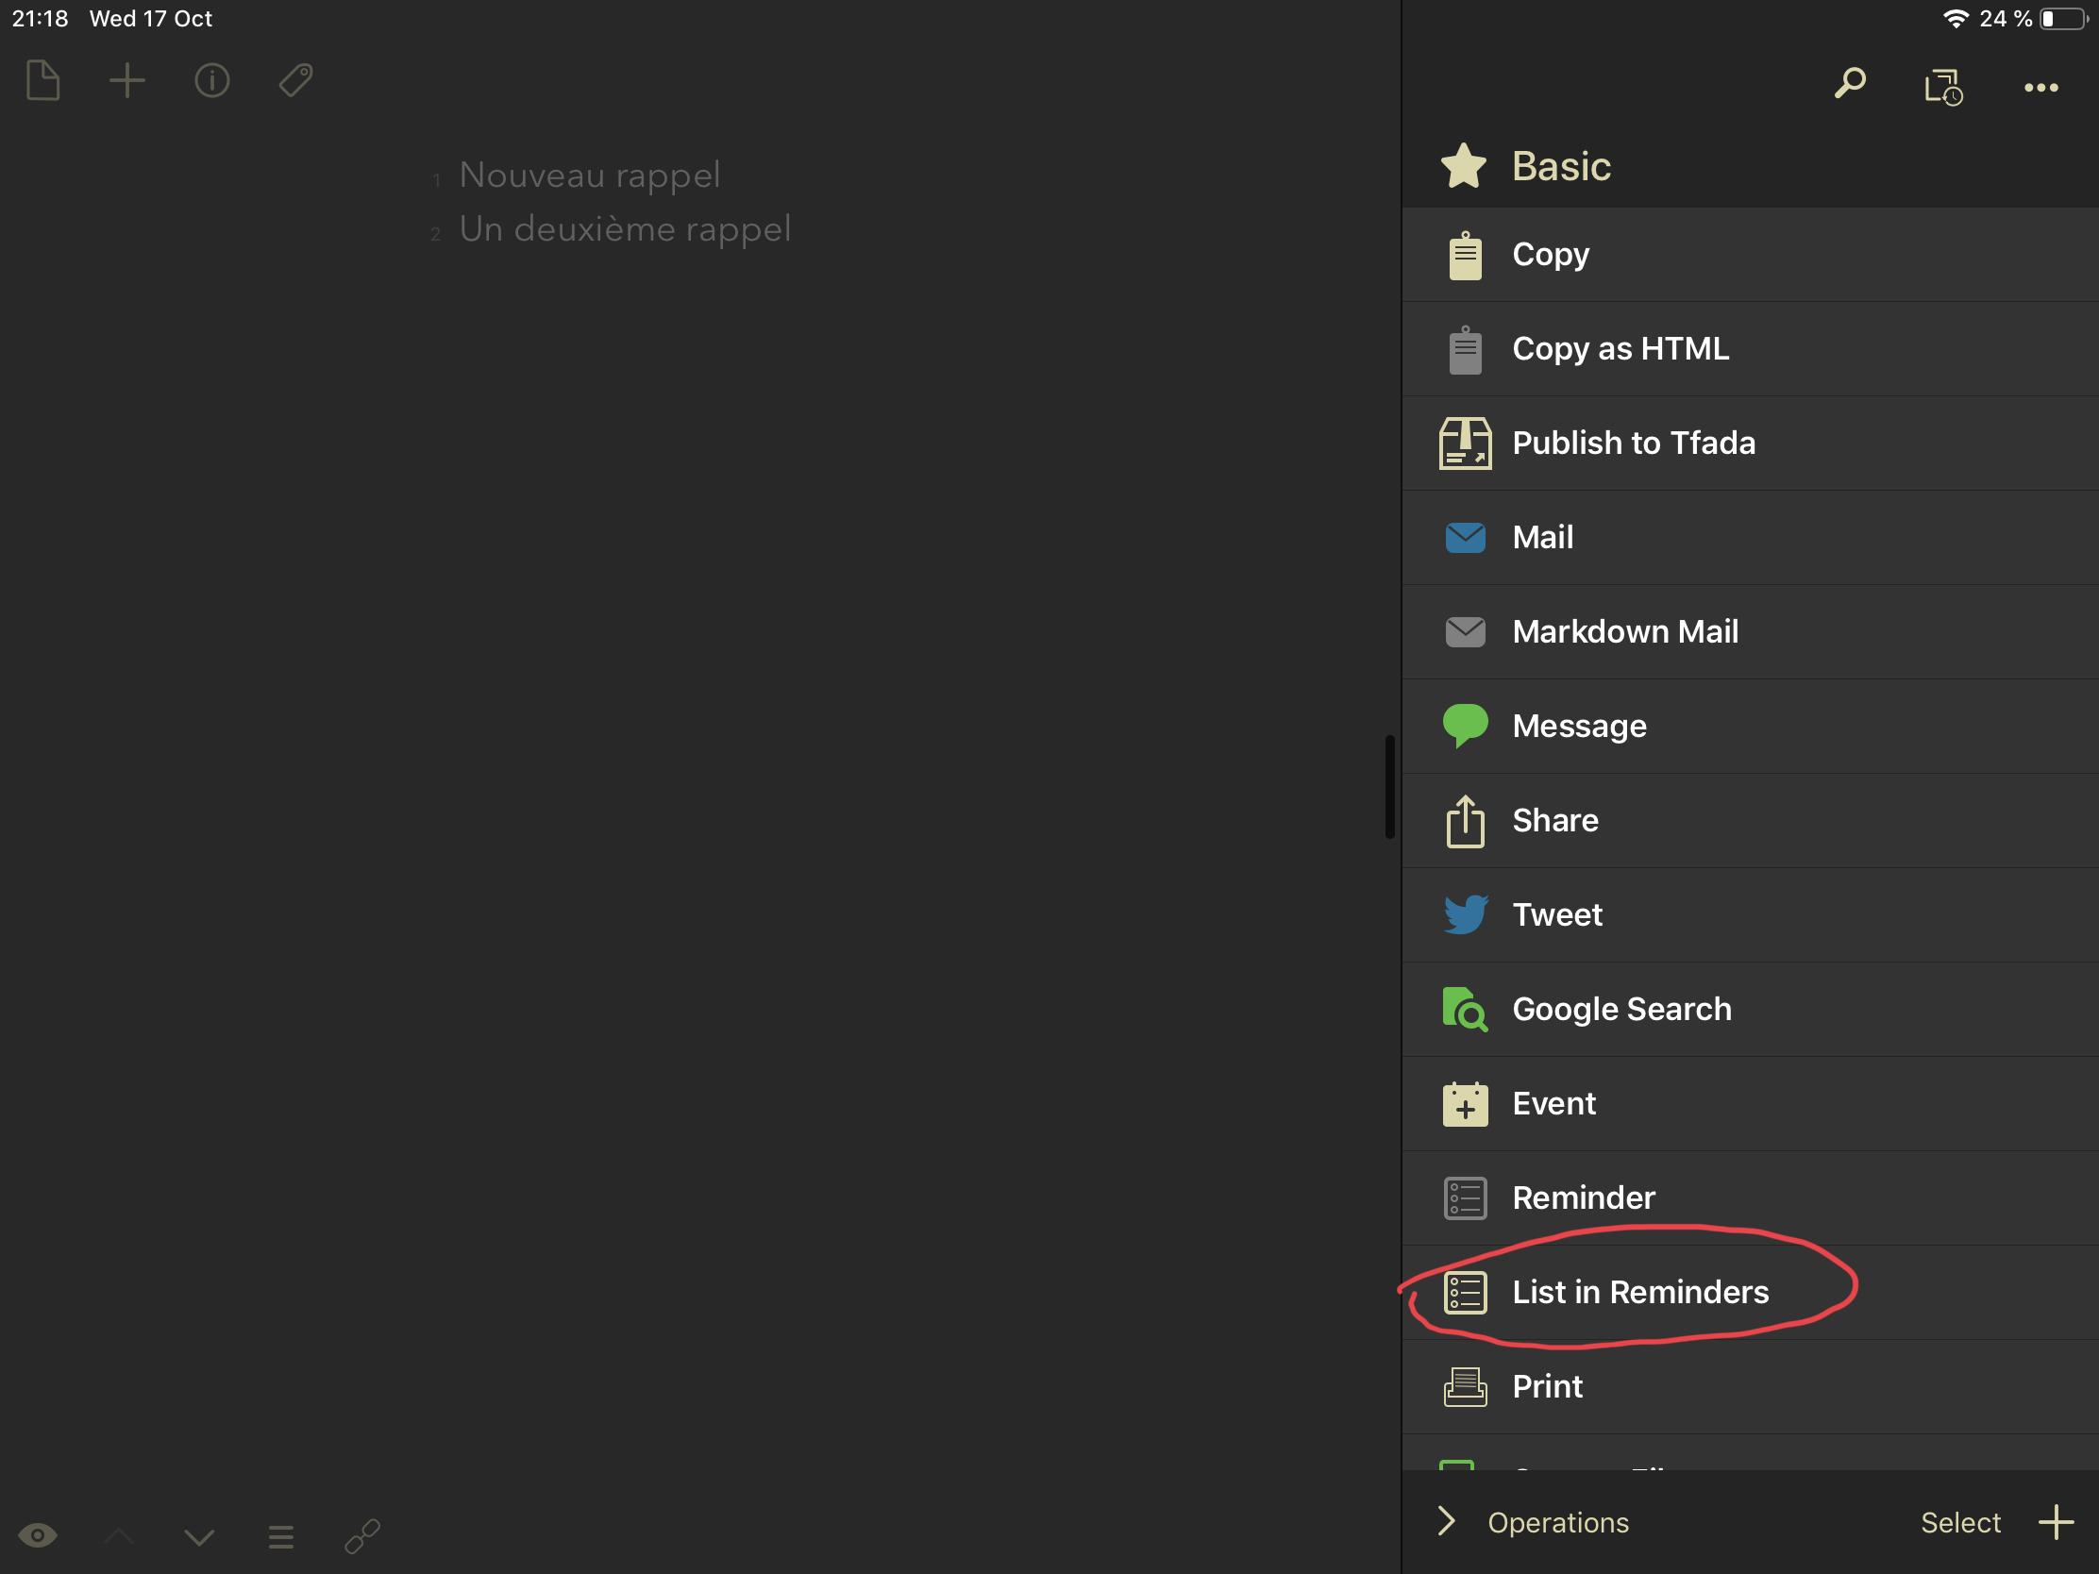Image resolution: width=2099 pixels, height=1574 pixels.
Task: Tap the link mode chain icon
Action: [362, 1535]
